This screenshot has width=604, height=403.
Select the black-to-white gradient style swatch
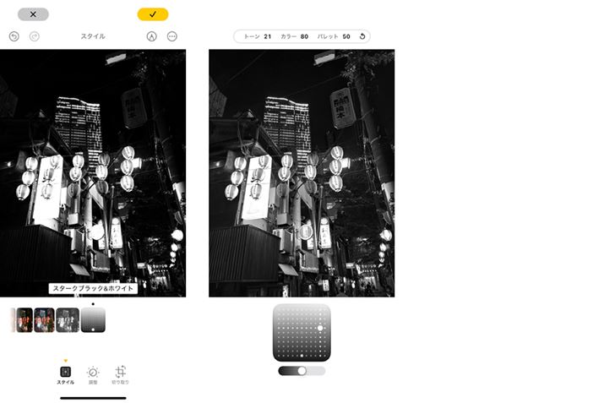[93, 319]
